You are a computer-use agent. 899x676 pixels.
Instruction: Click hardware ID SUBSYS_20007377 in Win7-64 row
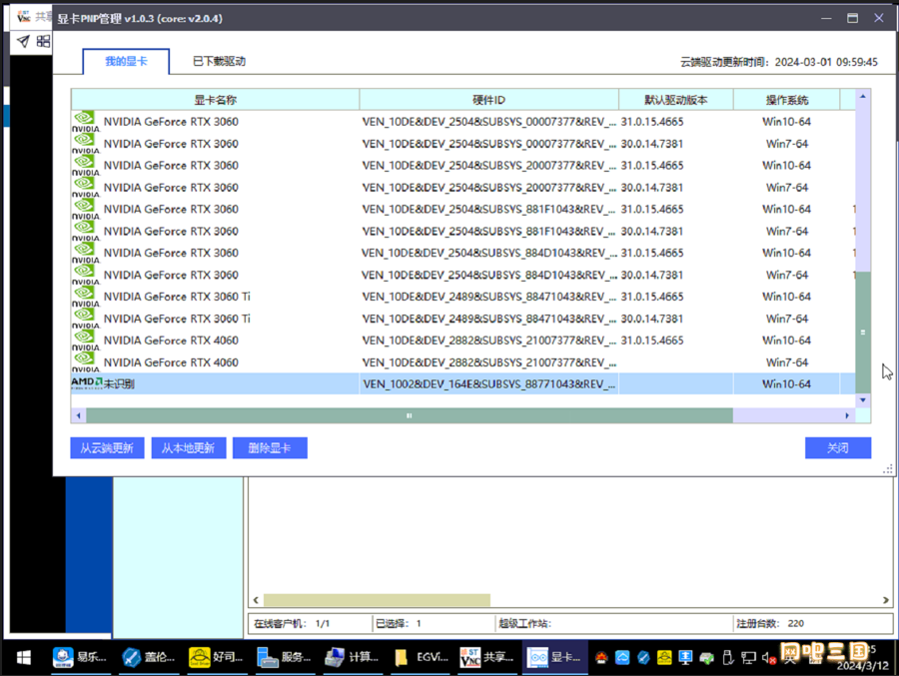489,188
